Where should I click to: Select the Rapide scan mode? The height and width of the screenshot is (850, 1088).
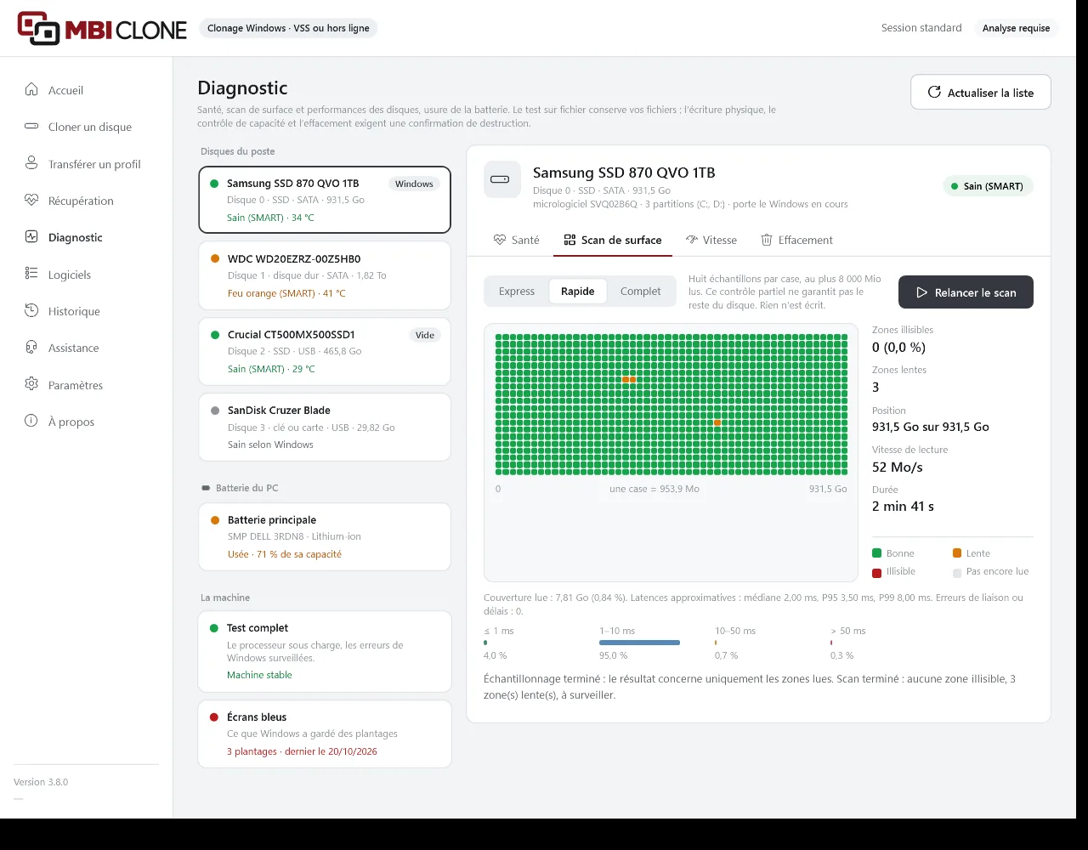click(577, 292)
